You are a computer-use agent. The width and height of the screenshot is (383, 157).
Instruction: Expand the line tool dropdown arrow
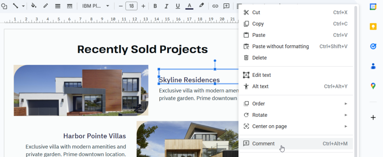pyautogui.click(x=24, y=6)
